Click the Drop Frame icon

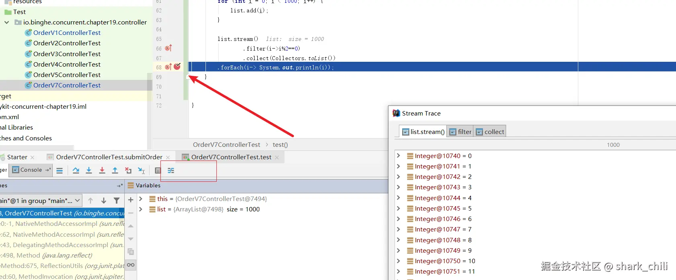click(x=128, y=170)
